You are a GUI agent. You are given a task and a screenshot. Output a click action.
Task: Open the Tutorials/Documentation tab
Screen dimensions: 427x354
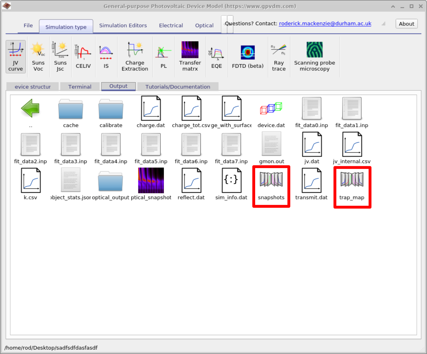coord(178,87)
